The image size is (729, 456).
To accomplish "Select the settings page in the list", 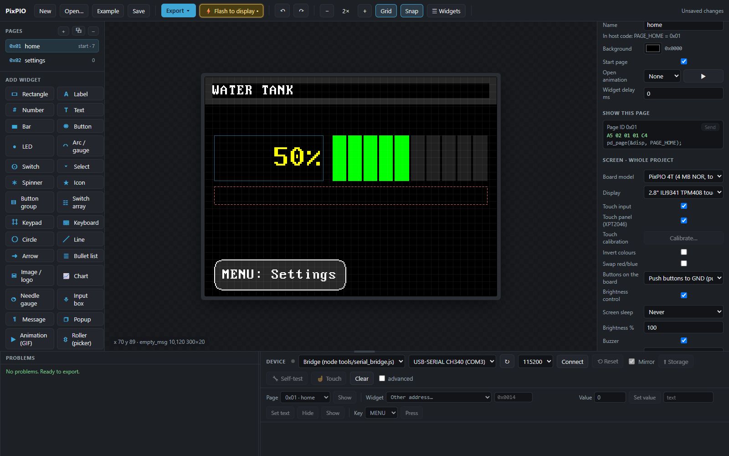I will pos(52,60).
